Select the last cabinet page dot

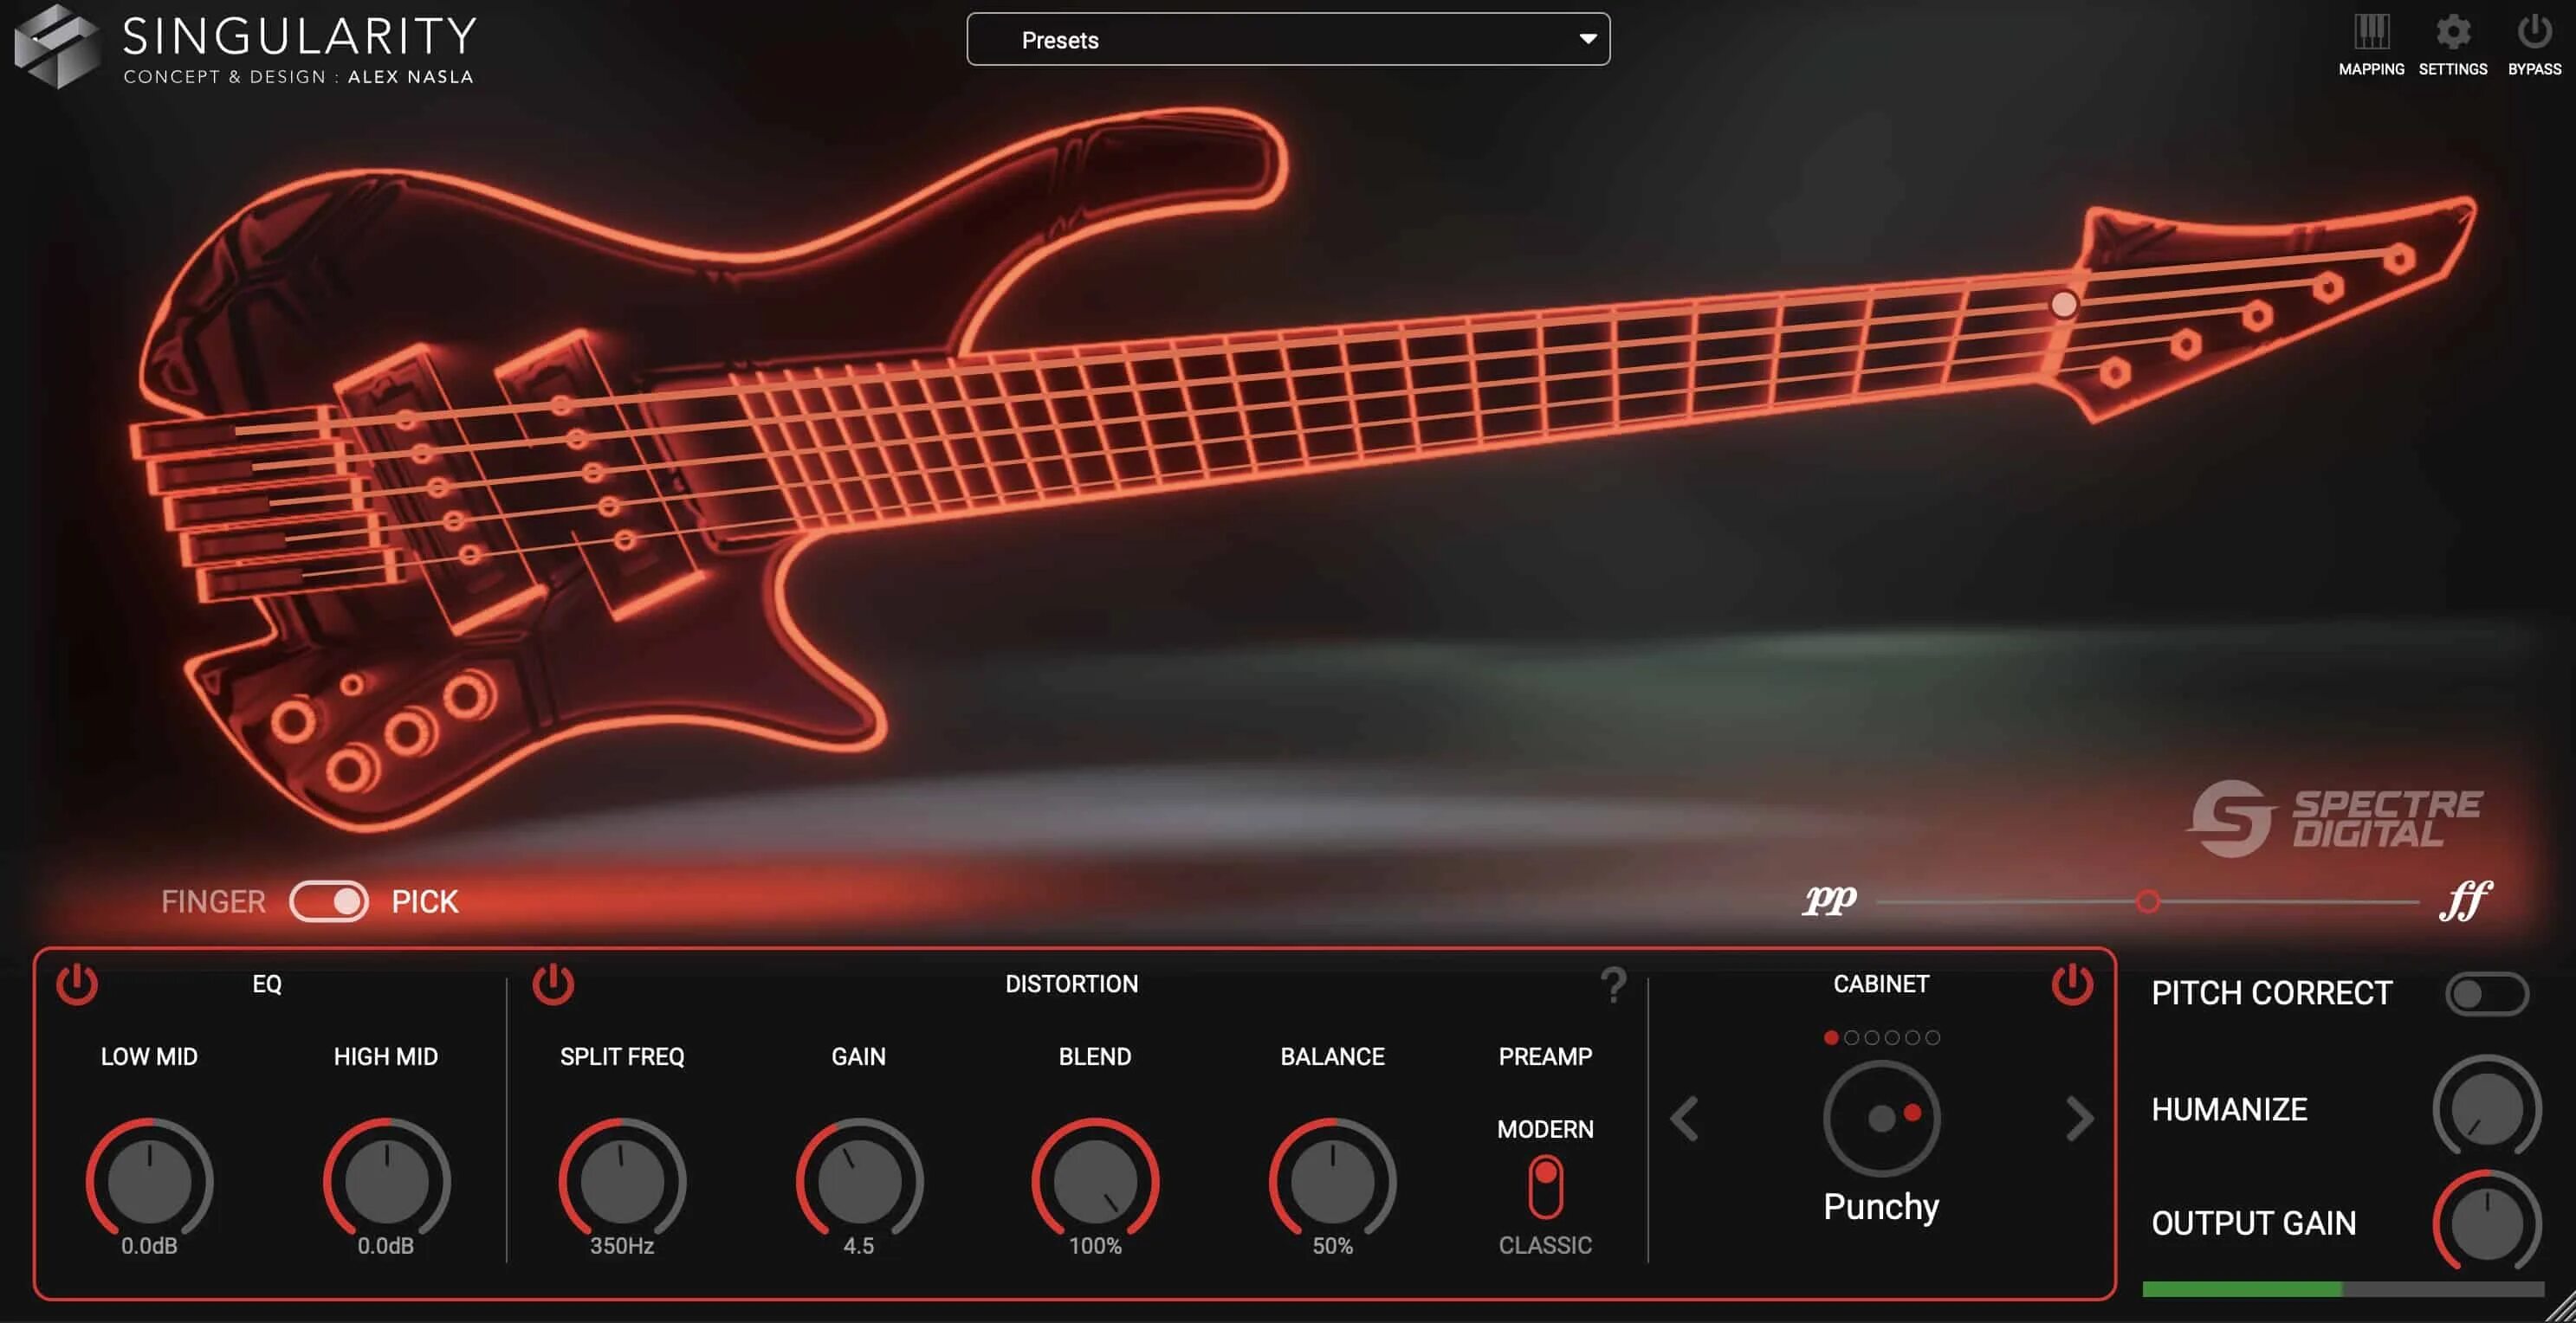tap(1933, 1037)
